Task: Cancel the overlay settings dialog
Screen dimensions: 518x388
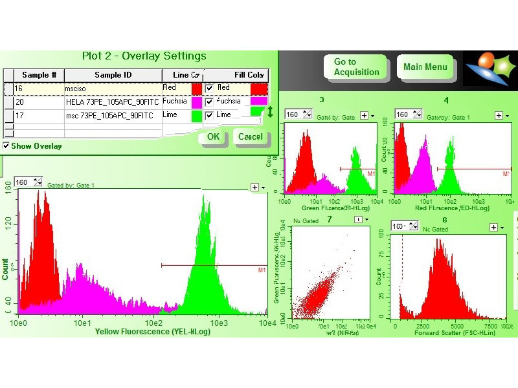Action: [250, 137]
